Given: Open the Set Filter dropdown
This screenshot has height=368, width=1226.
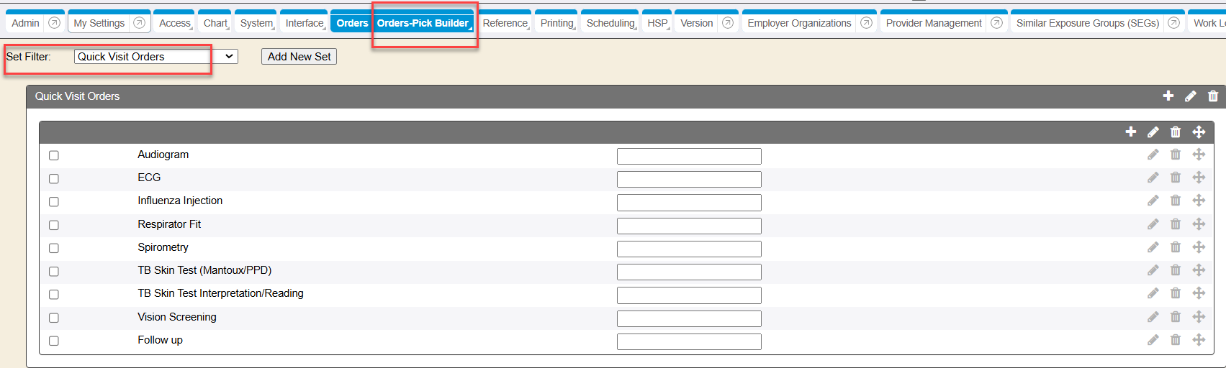Looking at the screenshot, I should [x=155, y=57].
